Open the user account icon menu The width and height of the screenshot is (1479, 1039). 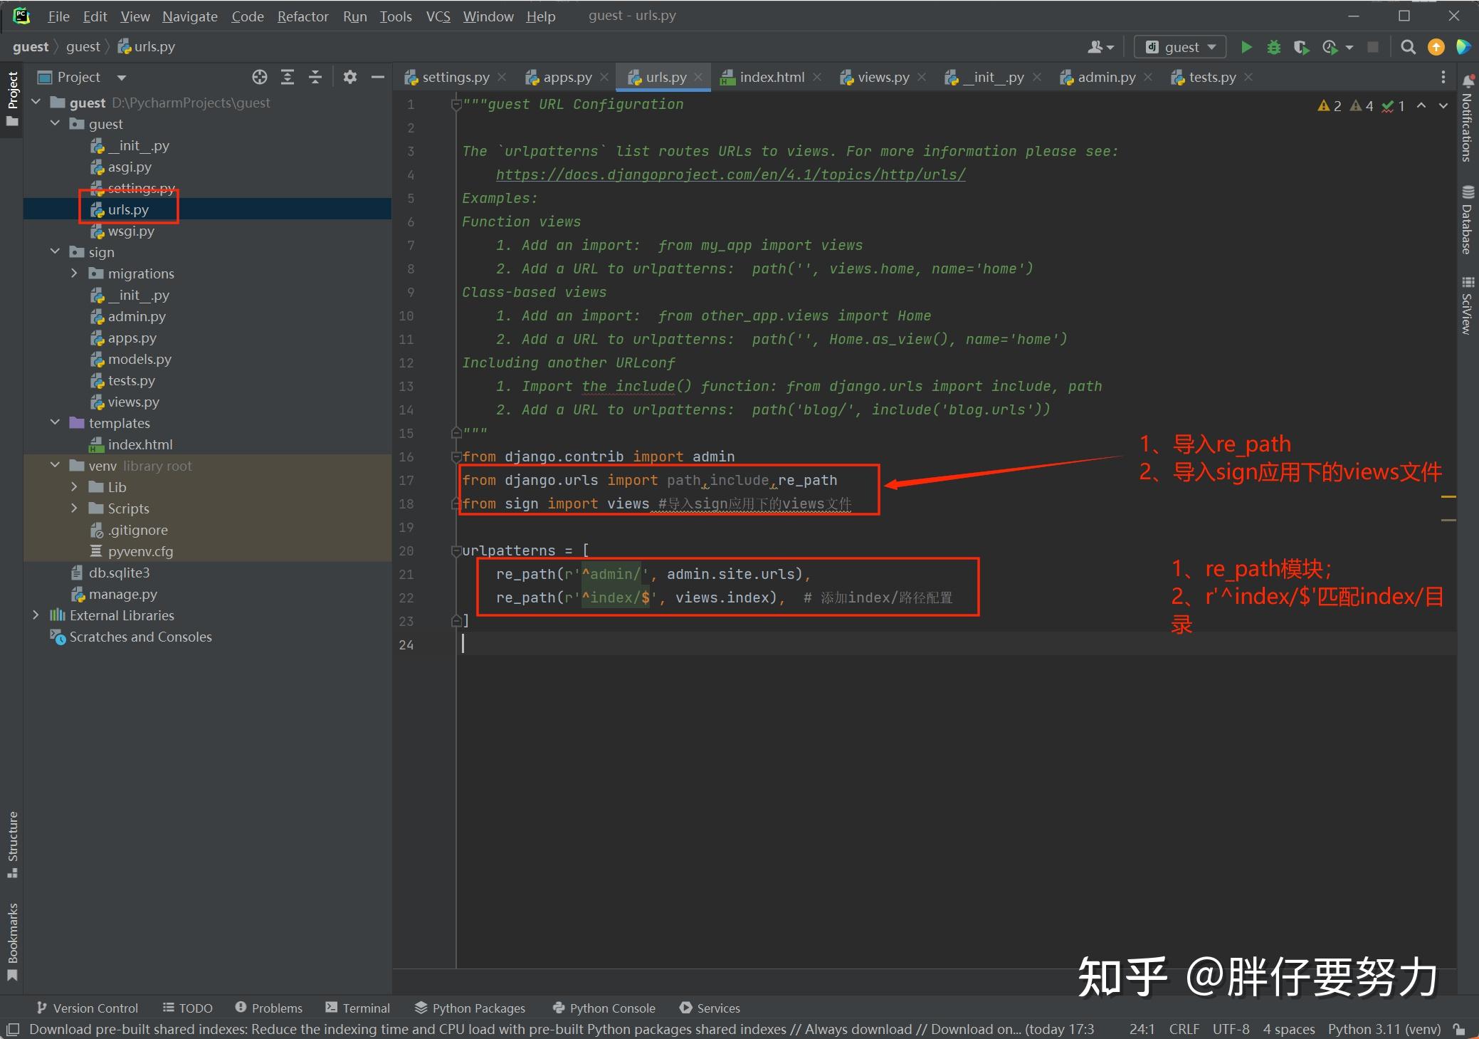click(1100, 47)
